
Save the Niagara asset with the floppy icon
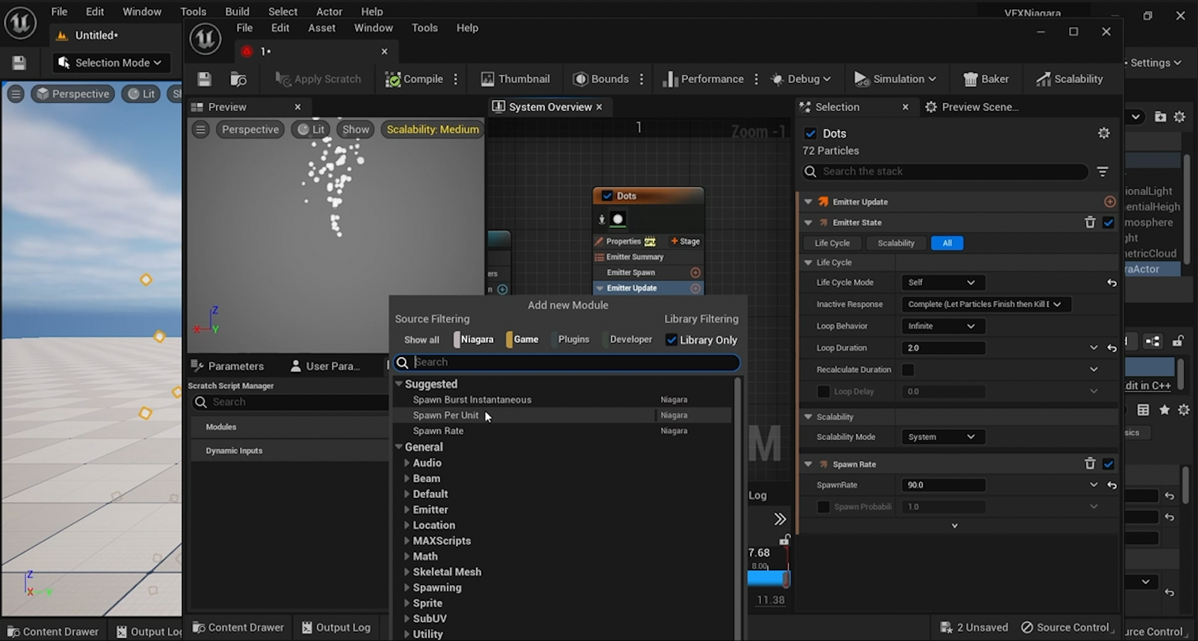(204, 80)
